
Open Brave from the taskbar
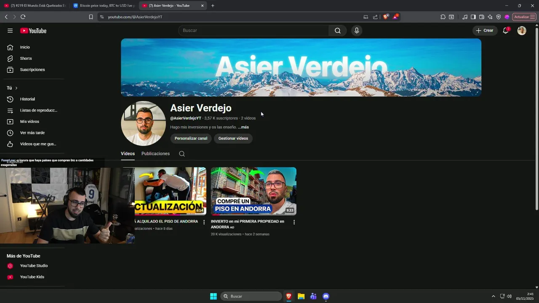point(289,296)
